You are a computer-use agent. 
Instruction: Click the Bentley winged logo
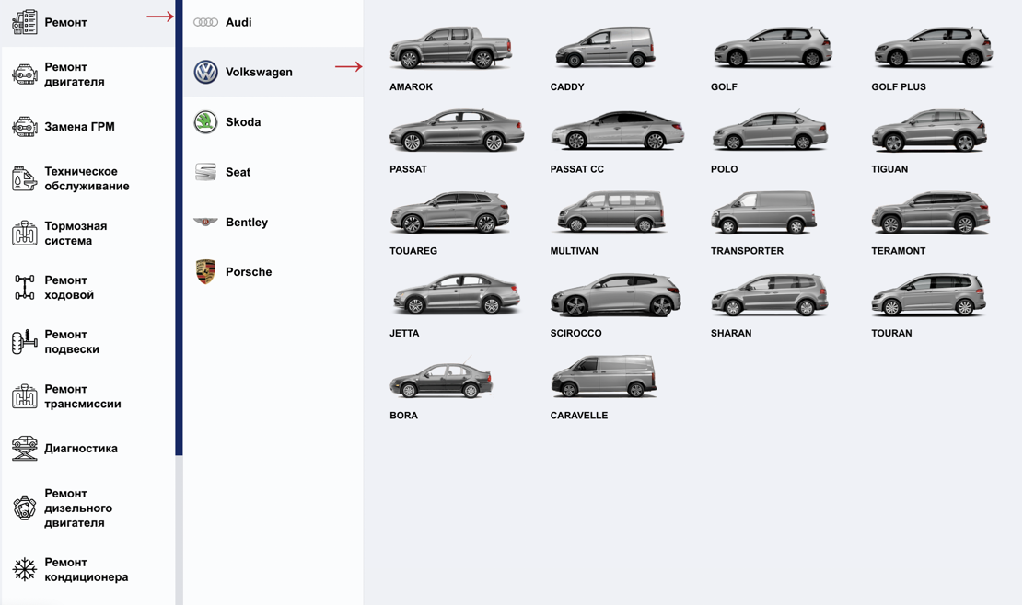point(205,223)
